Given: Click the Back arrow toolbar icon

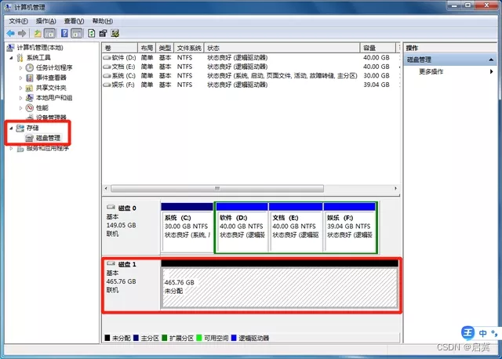Looking at the screenshot, I should (x=10, y=33).
